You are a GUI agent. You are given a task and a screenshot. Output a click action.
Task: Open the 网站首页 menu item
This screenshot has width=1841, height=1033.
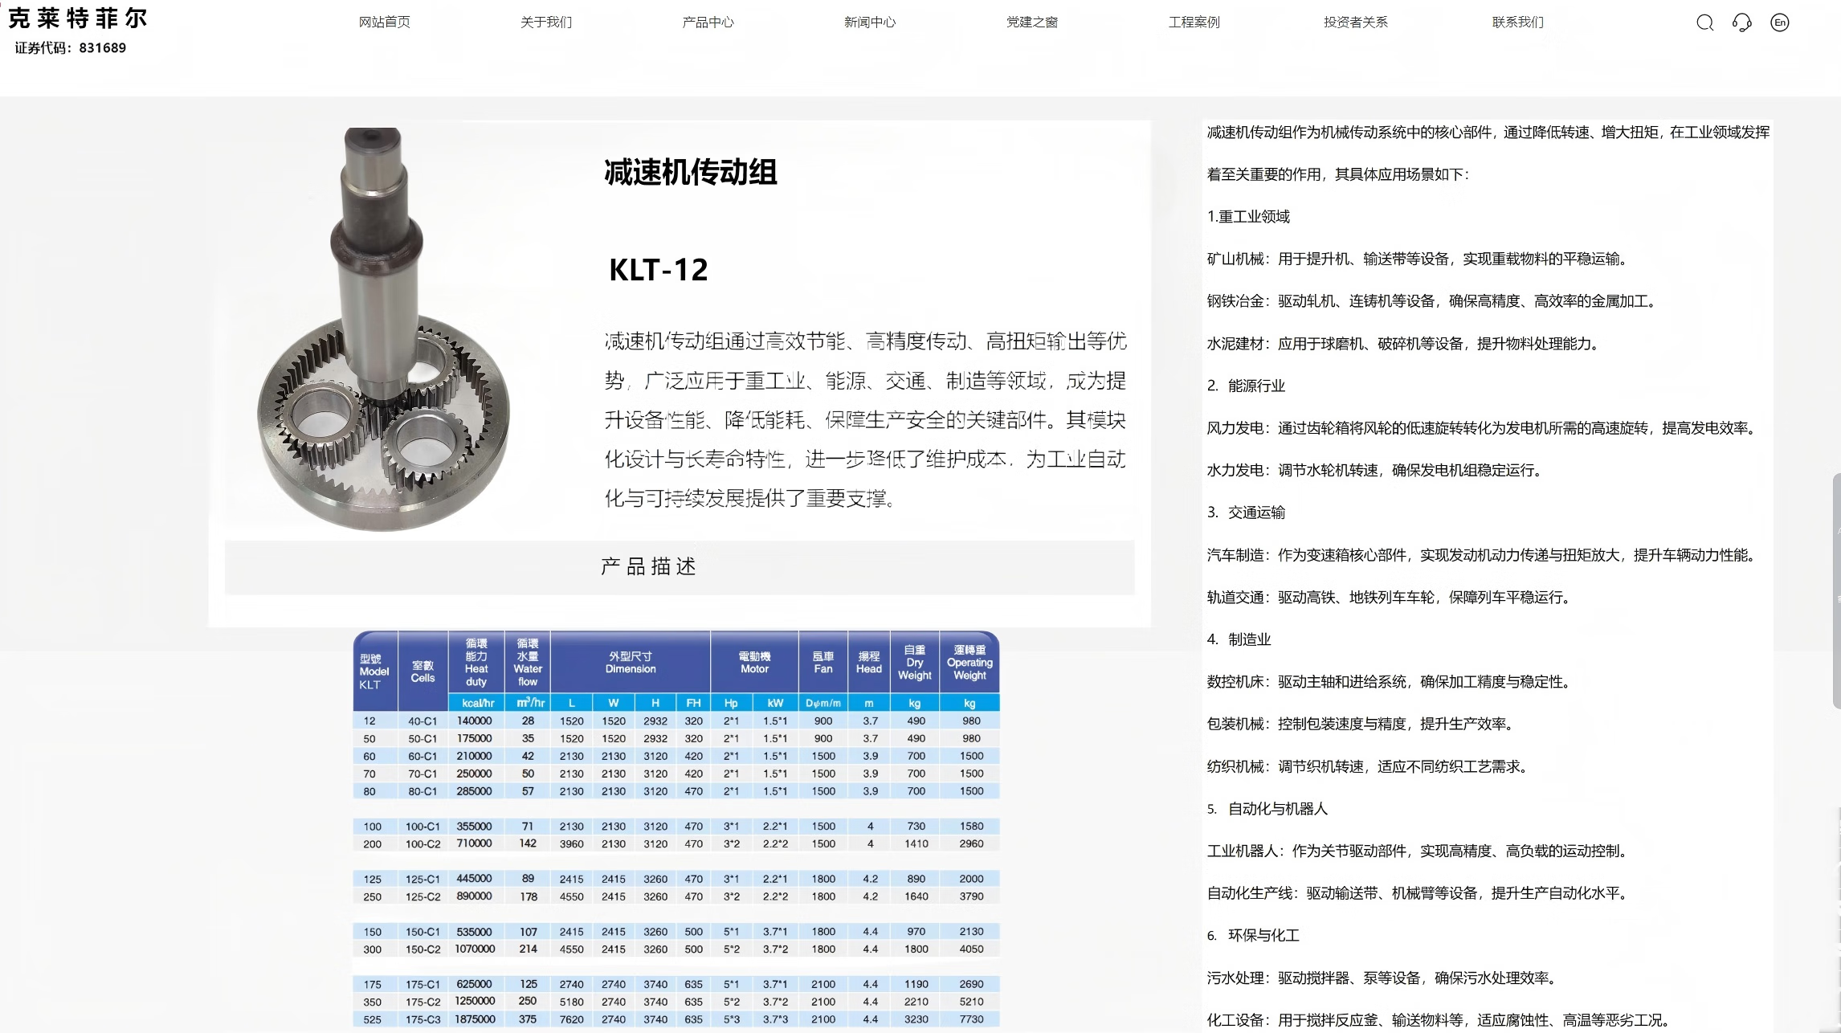point(384,22)
